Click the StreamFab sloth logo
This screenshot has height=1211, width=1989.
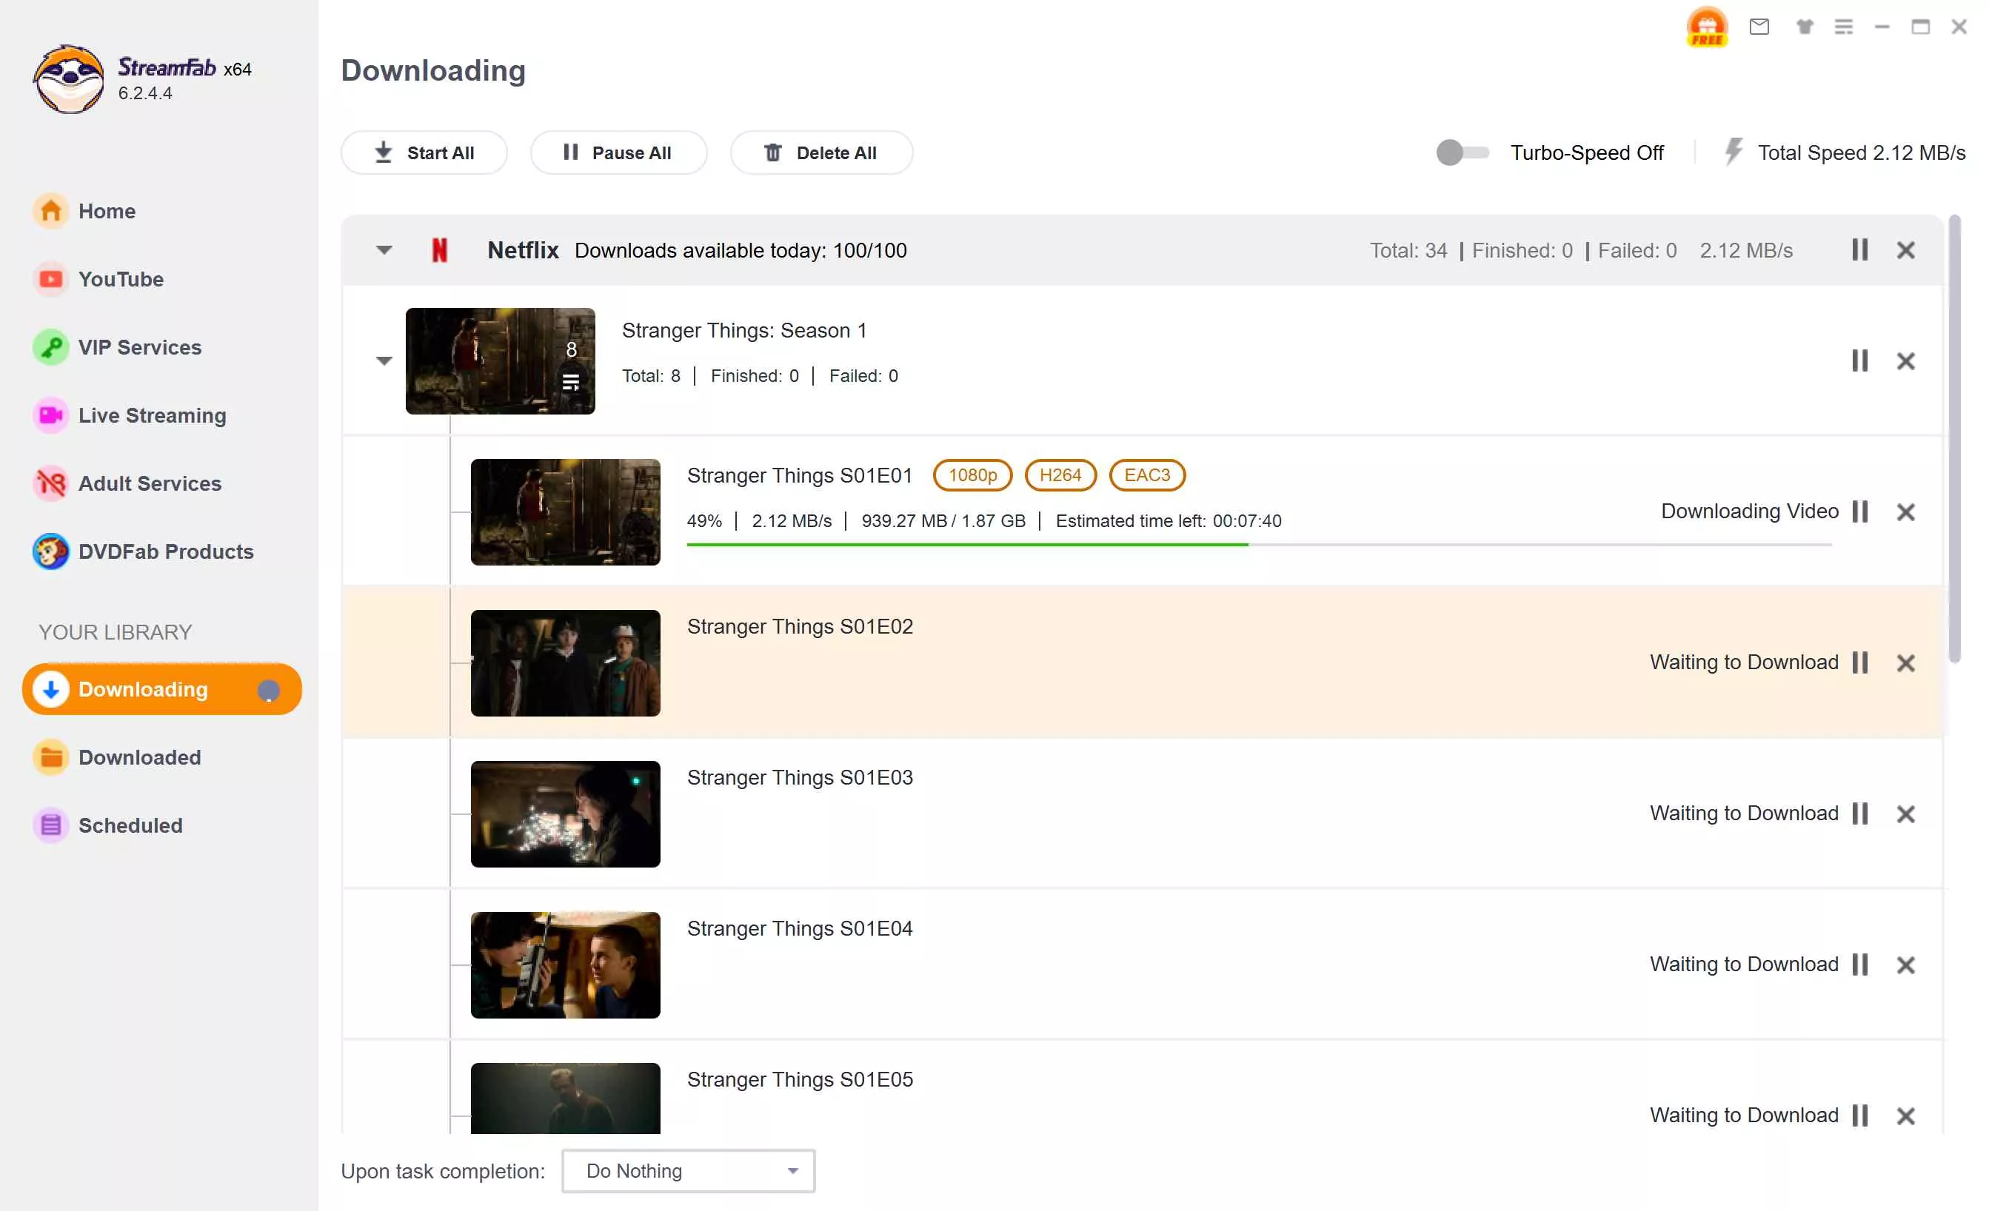coord(69,79)
